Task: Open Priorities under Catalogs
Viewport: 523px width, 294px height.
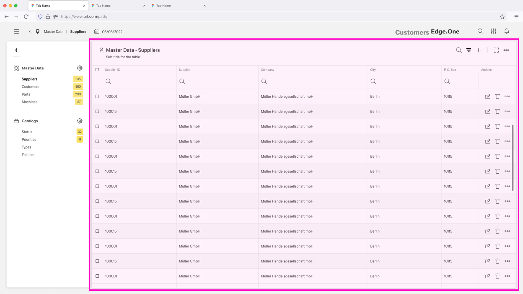Action: coord(29,139)
